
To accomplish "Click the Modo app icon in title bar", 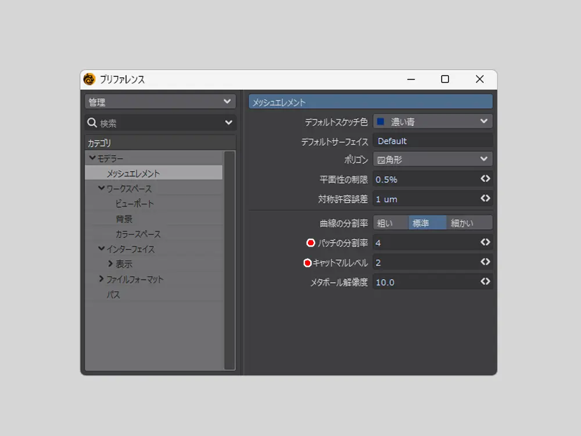I will coord(89,79).
